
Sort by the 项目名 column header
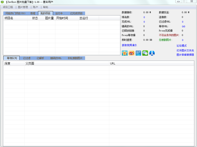[x=9, y=18]
